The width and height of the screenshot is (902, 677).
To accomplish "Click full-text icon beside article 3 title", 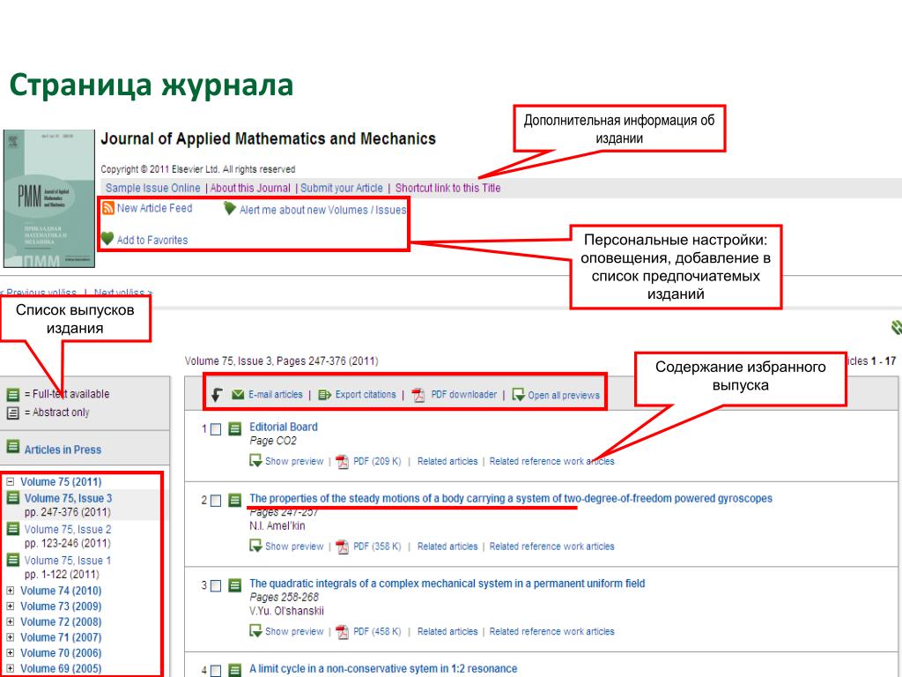I will pos(234,585).
